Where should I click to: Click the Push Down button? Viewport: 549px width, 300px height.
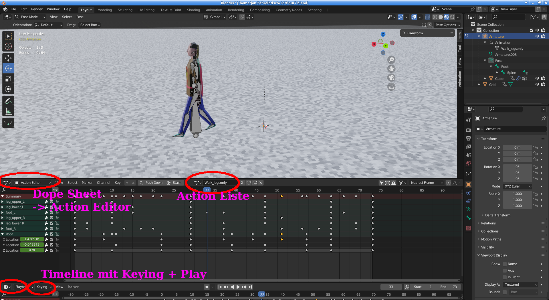tap(151, 183)
